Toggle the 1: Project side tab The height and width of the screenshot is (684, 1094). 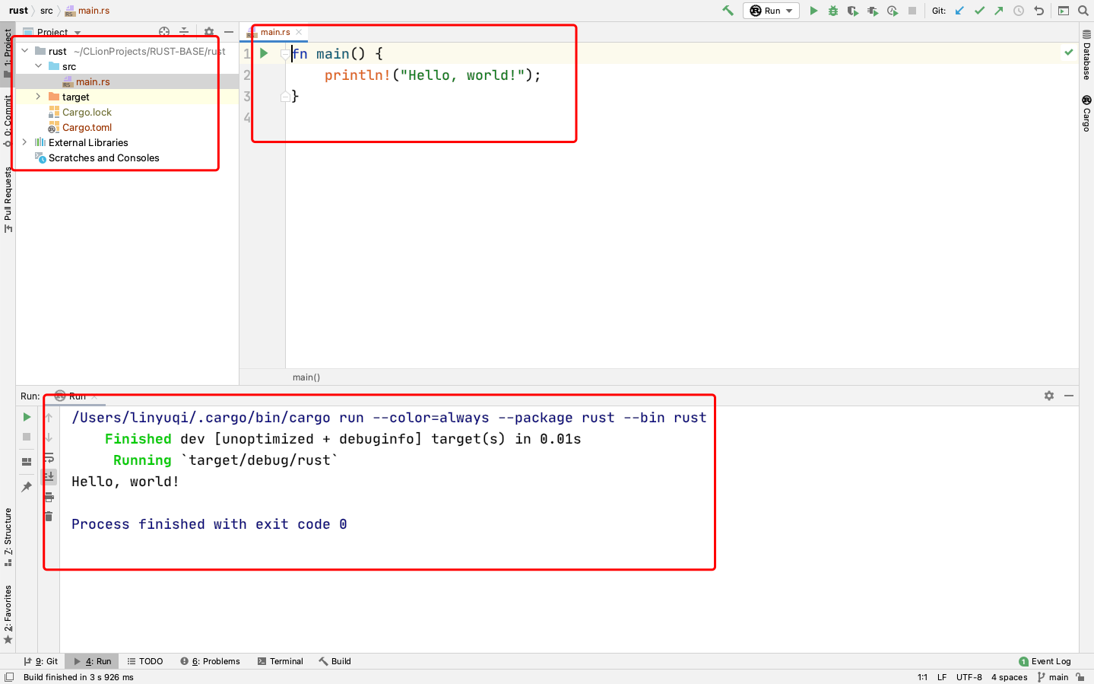pyautogui.click(x=8, y=52)
